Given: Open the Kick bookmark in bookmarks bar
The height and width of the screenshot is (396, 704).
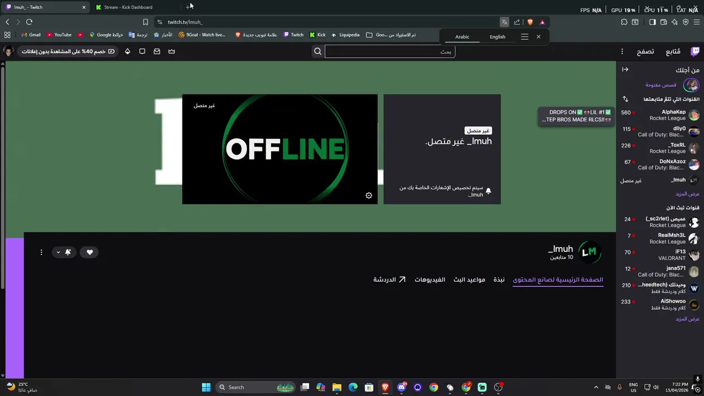Looking at the screenshot, I should (x=317, y=35).
